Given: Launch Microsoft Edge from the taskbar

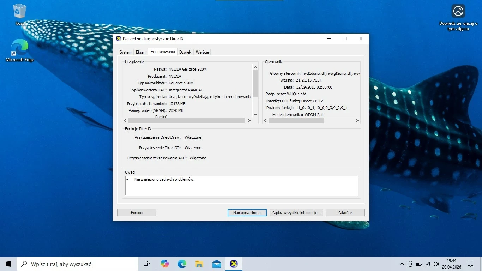Looking at the screenshot, I should pyautogui.click(x=182, y=264).
